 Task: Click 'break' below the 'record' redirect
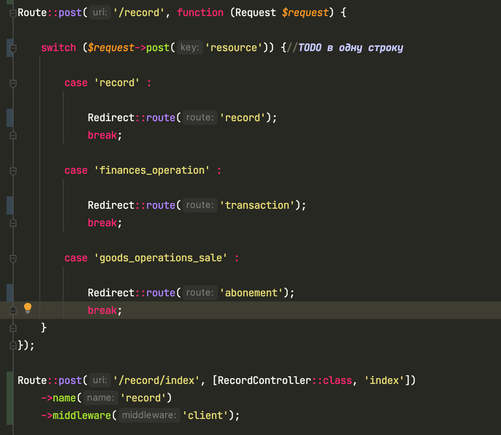tap(102, 135)
